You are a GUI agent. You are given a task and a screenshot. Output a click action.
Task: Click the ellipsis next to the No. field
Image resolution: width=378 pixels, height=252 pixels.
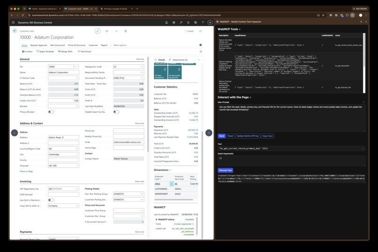click(76, 67)
